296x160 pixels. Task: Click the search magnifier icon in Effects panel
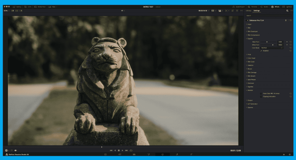[x=287, y=11]
